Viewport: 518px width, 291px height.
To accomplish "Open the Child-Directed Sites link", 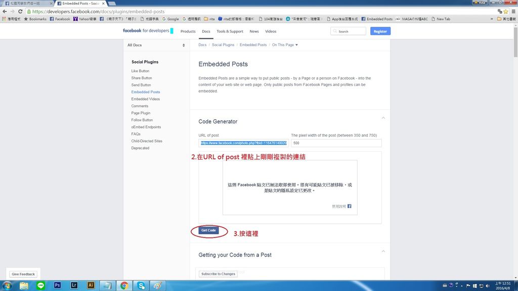I will pos(147,141).
